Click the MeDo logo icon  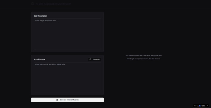pyautogui.click(x=199, y=106)
